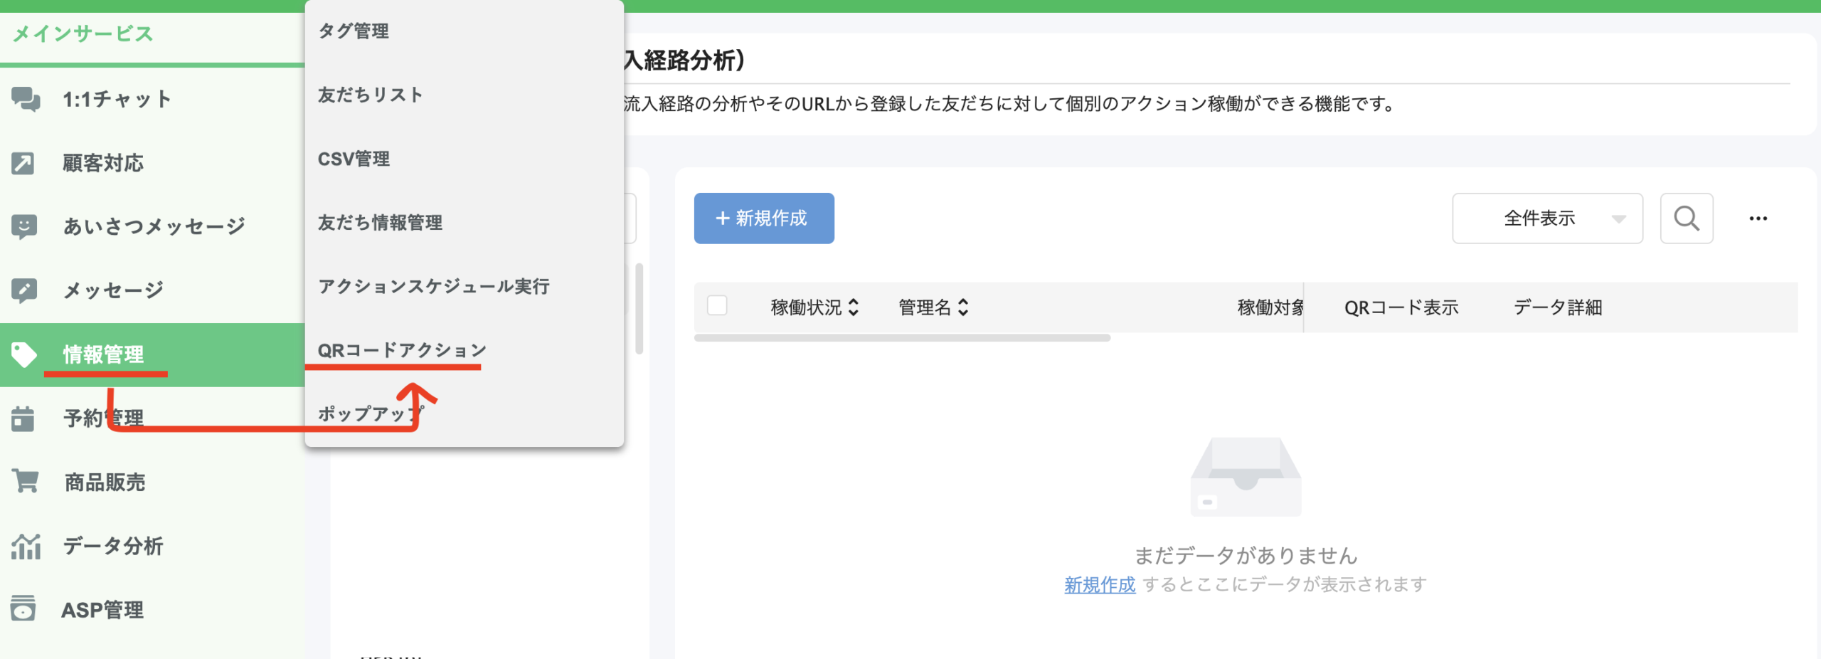
Task: Click the customer support arrow icon
Action: click(23, 163)
